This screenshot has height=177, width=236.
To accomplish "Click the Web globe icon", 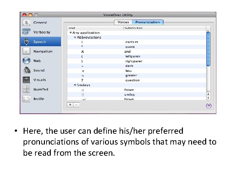I will (x=26, y=61).
